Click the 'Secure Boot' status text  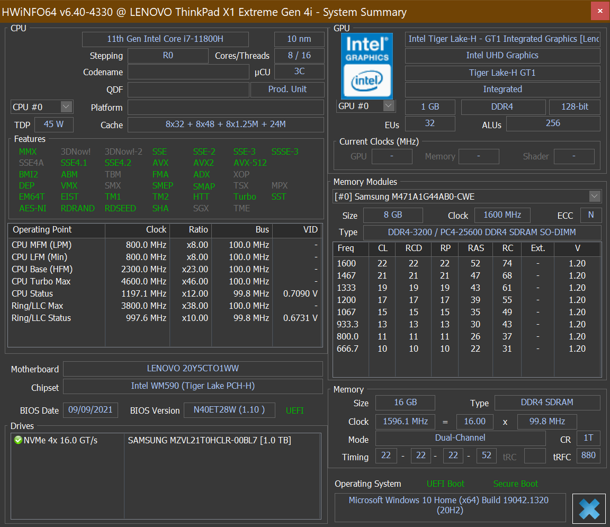click(515, 484)
